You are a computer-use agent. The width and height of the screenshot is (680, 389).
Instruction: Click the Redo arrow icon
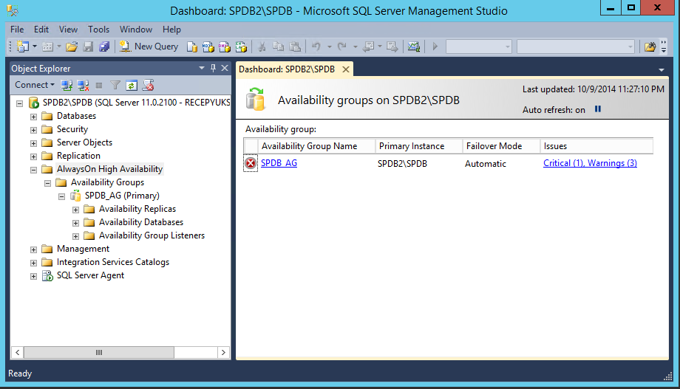[342, 47]
